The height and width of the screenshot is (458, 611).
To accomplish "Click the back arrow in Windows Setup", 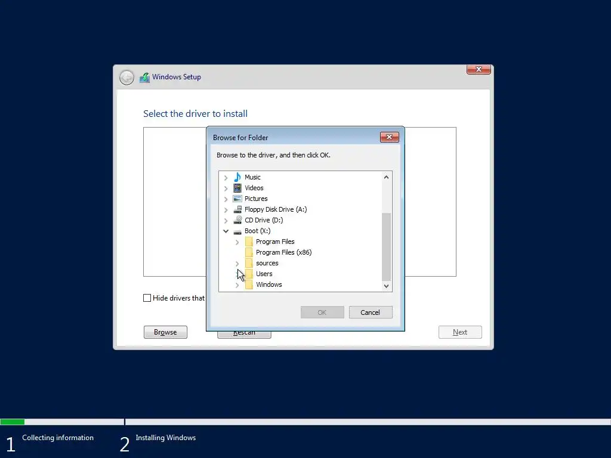I will tap(126, 78).
